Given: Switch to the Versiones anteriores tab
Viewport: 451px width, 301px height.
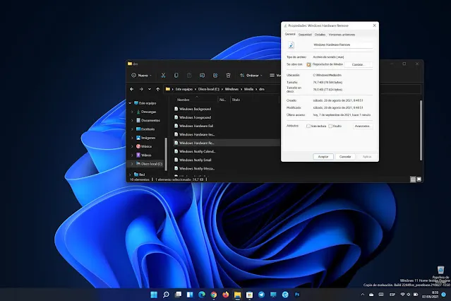Looking at the screenshot, I should point(342,35).
